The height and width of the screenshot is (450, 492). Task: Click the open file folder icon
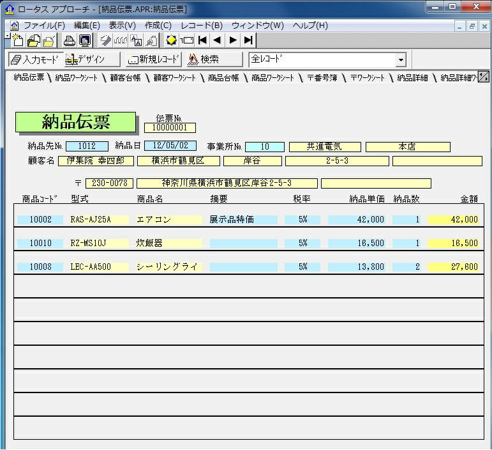[34, 40]
